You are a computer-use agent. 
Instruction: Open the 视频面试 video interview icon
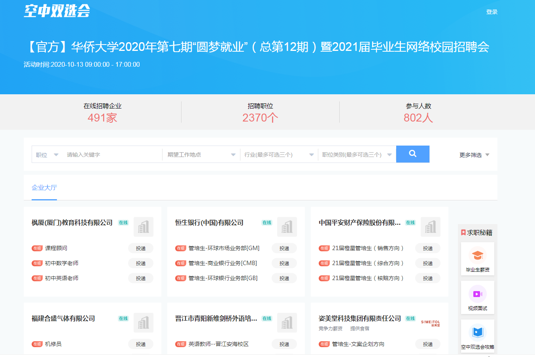coord(477,294)
